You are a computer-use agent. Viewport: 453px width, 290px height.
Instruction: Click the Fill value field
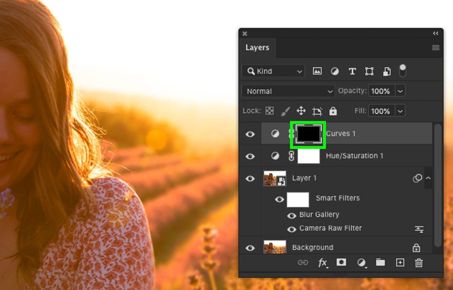[x=382, y=111]
